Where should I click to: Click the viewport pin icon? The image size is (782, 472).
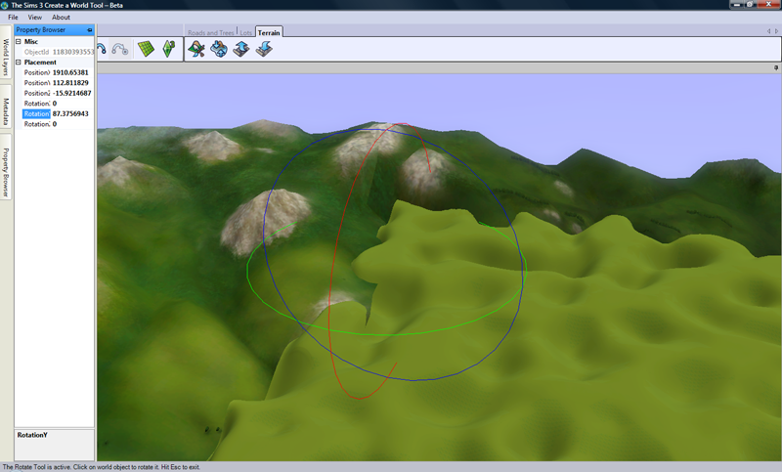[x=776, y=67]
